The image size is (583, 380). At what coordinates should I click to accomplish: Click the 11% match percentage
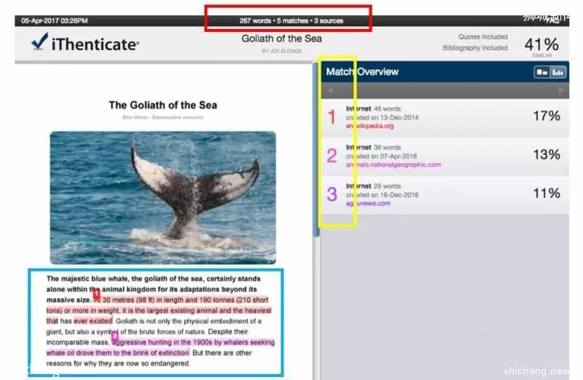tap(546, 194)
